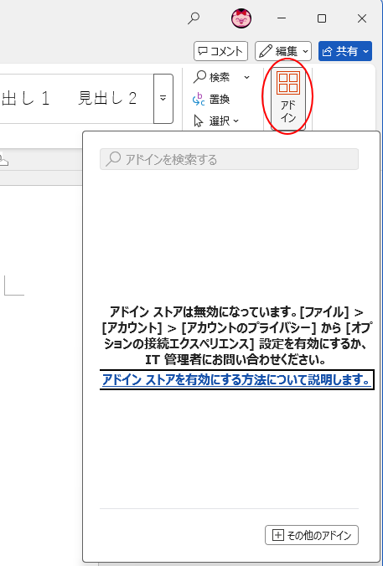The height and width of the screenshot is (566, 383).
Task: Open link about enabling add-in store
Action: click(236, 379)
